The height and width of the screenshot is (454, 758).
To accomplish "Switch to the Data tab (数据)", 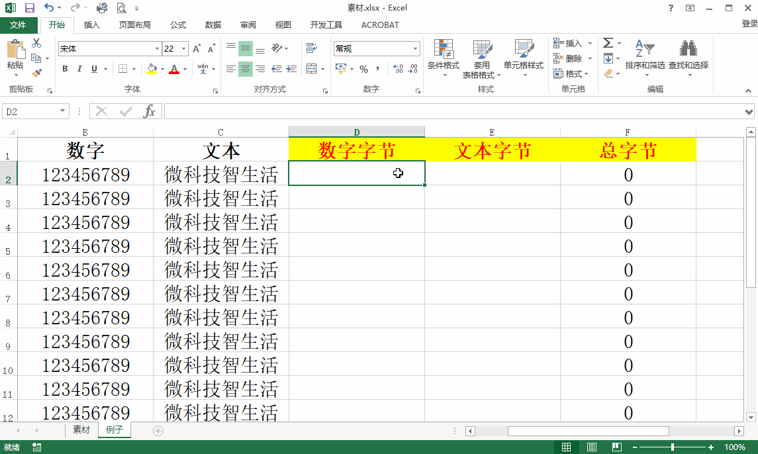I will 213,24.
